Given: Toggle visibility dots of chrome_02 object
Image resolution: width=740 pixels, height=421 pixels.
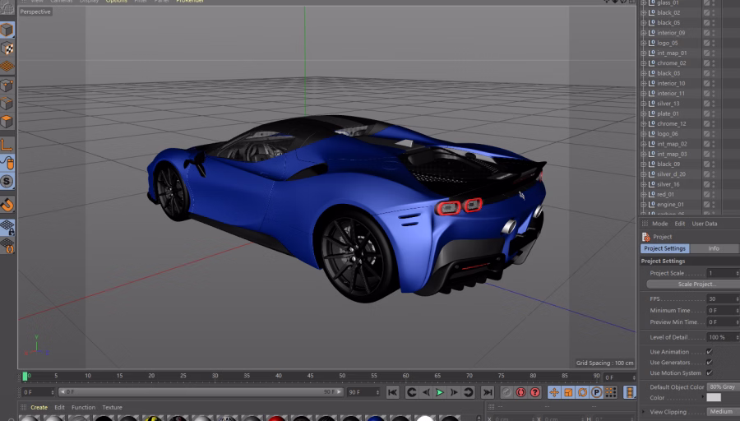Looking at the screenshot, I should pyautogui.click(x=713, y=63).
